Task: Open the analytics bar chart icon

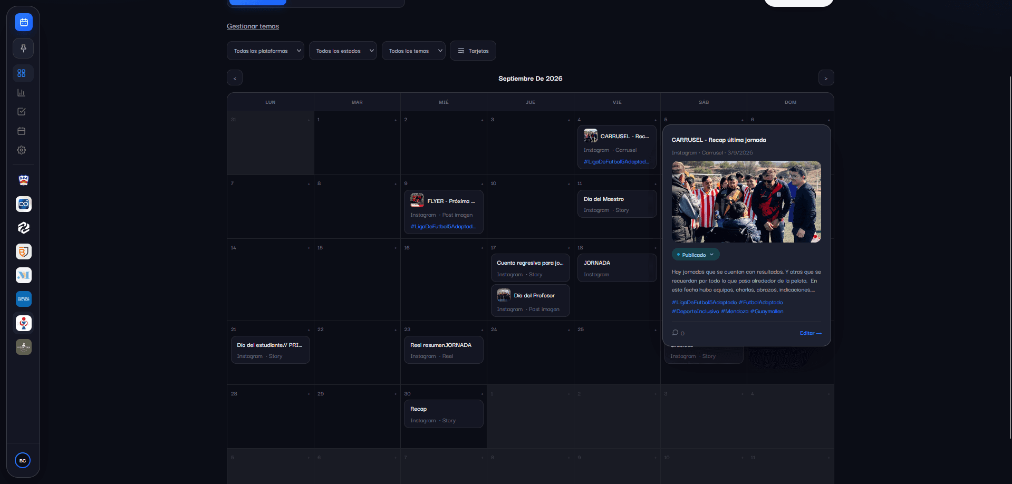Action: 22,93
